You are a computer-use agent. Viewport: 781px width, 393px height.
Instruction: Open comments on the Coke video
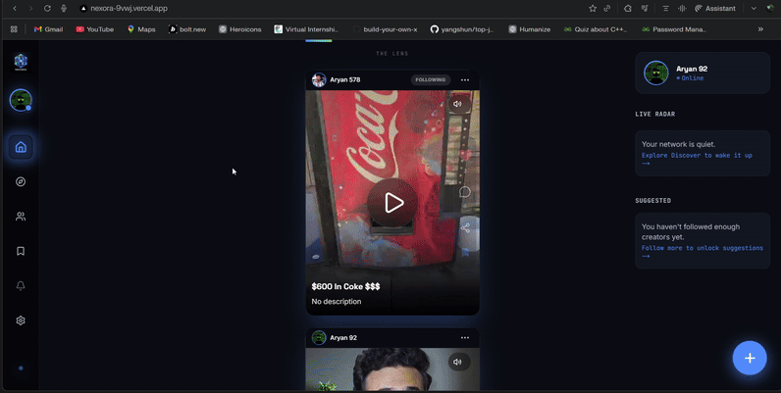click(x=465, y=192)
